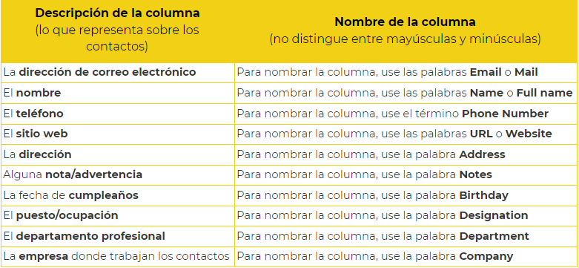Screen dimensions: 579x268
Task: Select the 'dirección de correo electrónico' cell
Action: tap(117, 73)
